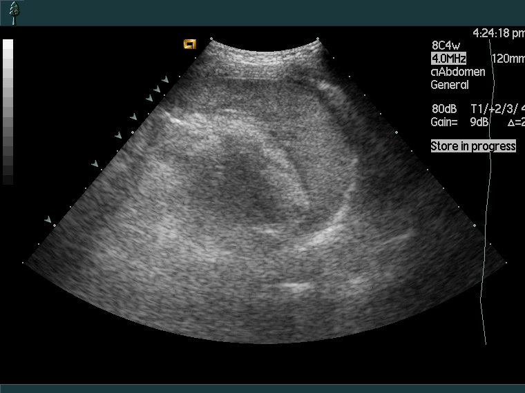Click the topmost focal zone arrow marker
The height and width of the screenshot is (393, 525).
[x=165, y=80]
